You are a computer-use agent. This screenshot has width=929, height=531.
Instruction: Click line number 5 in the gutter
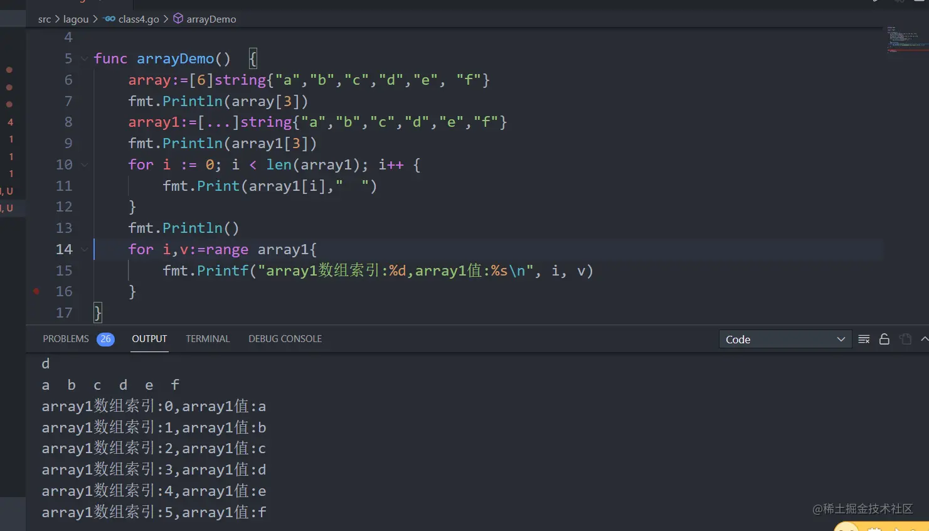[x=68, y=58]
